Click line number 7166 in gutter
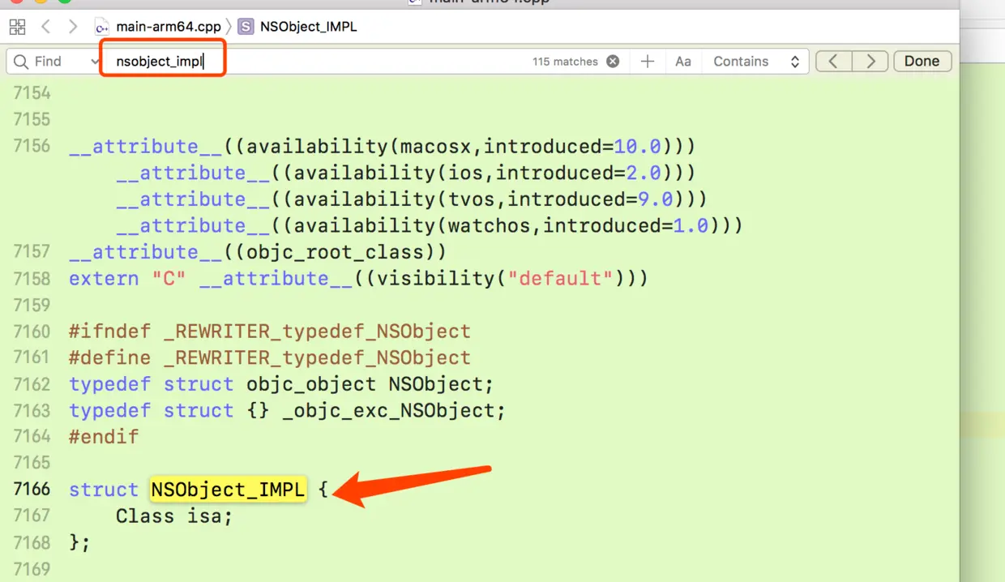 (32, 490)
